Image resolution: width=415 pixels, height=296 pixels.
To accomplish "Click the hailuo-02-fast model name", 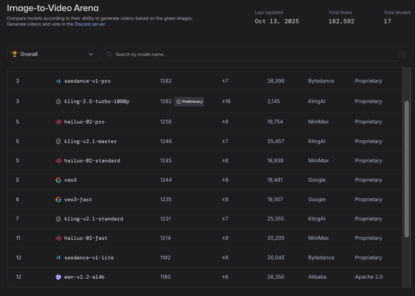I will (86, 238).
